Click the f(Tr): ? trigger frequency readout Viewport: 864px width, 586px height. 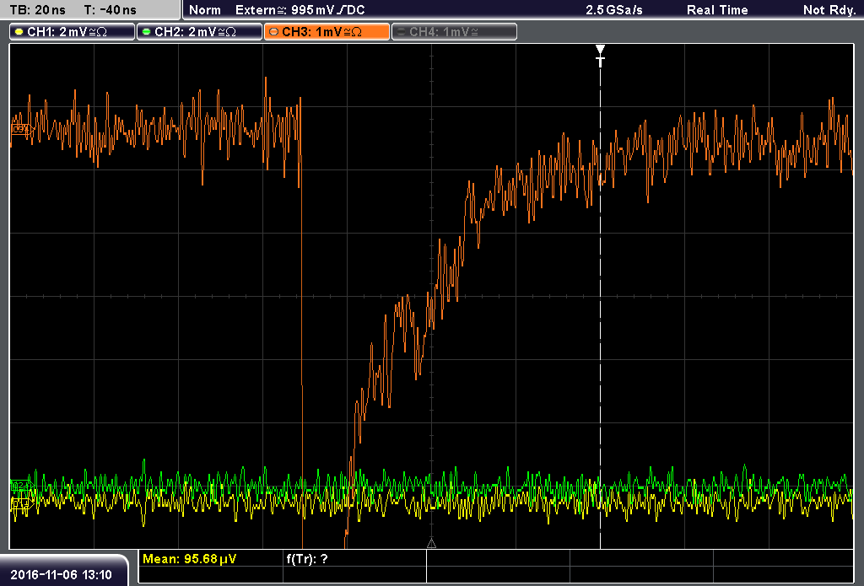tap(307, 559)
